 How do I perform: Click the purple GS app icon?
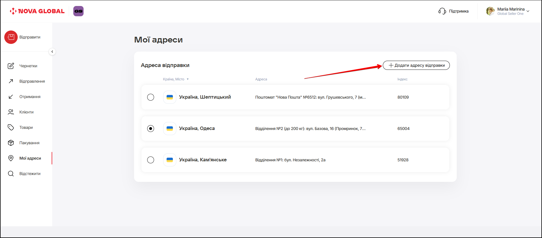(78, 11)
